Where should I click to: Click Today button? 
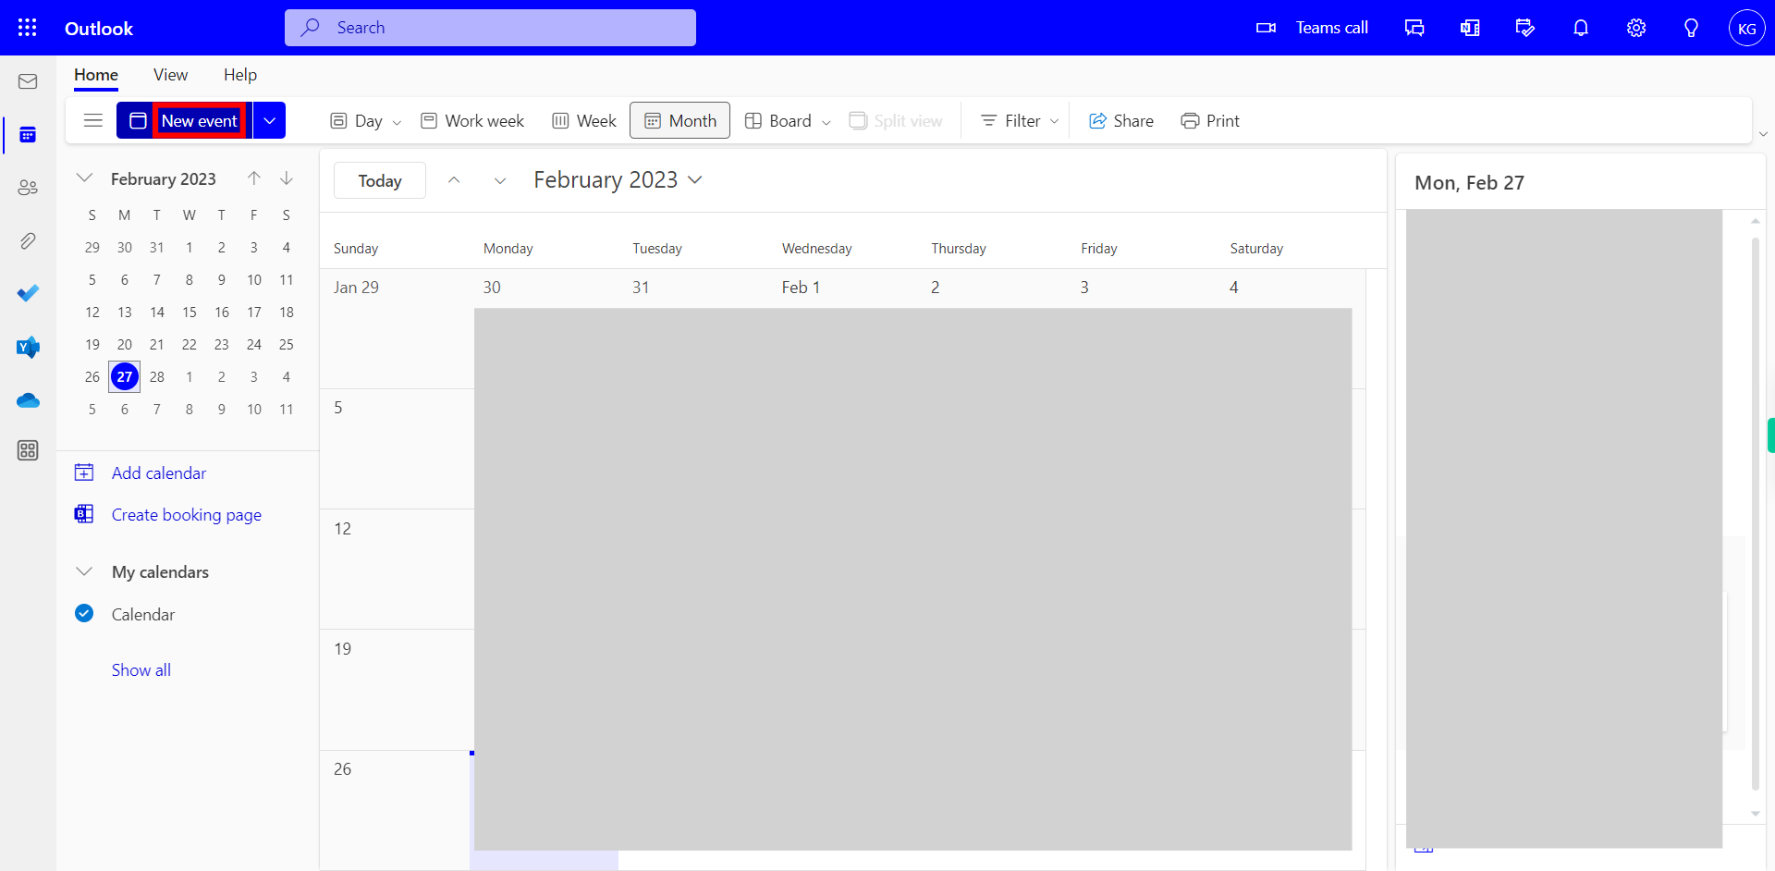click(380, 180)
